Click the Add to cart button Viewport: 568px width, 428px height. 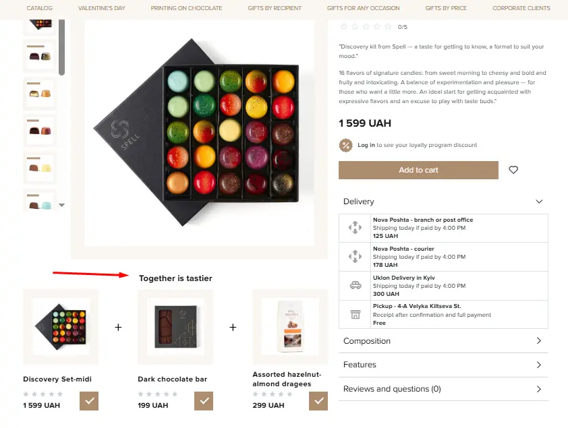click(418, 170)
